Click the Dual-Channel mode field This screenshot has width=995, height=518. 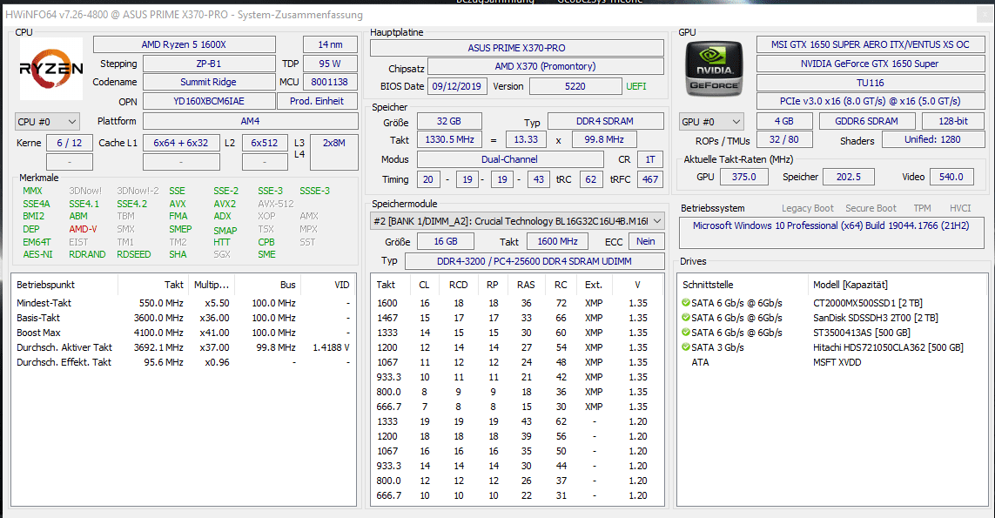(509, 159)
